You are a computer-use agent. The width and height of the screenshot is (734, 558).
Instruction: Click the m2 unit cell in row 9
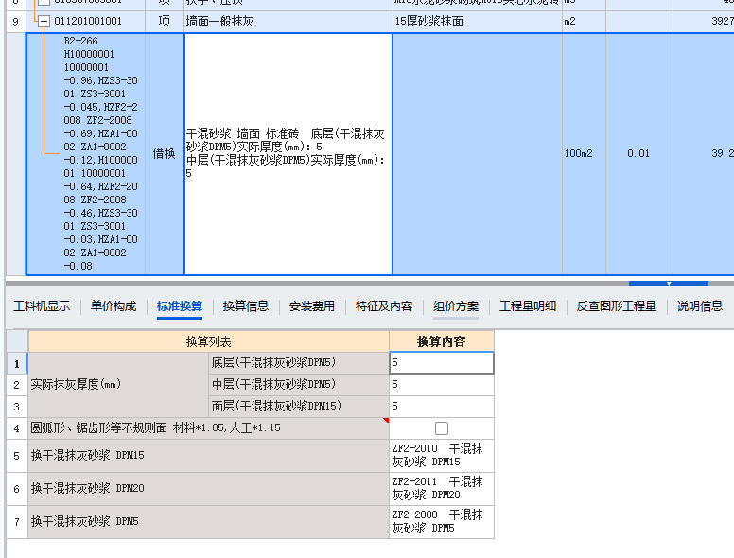(x=584, y=22)
